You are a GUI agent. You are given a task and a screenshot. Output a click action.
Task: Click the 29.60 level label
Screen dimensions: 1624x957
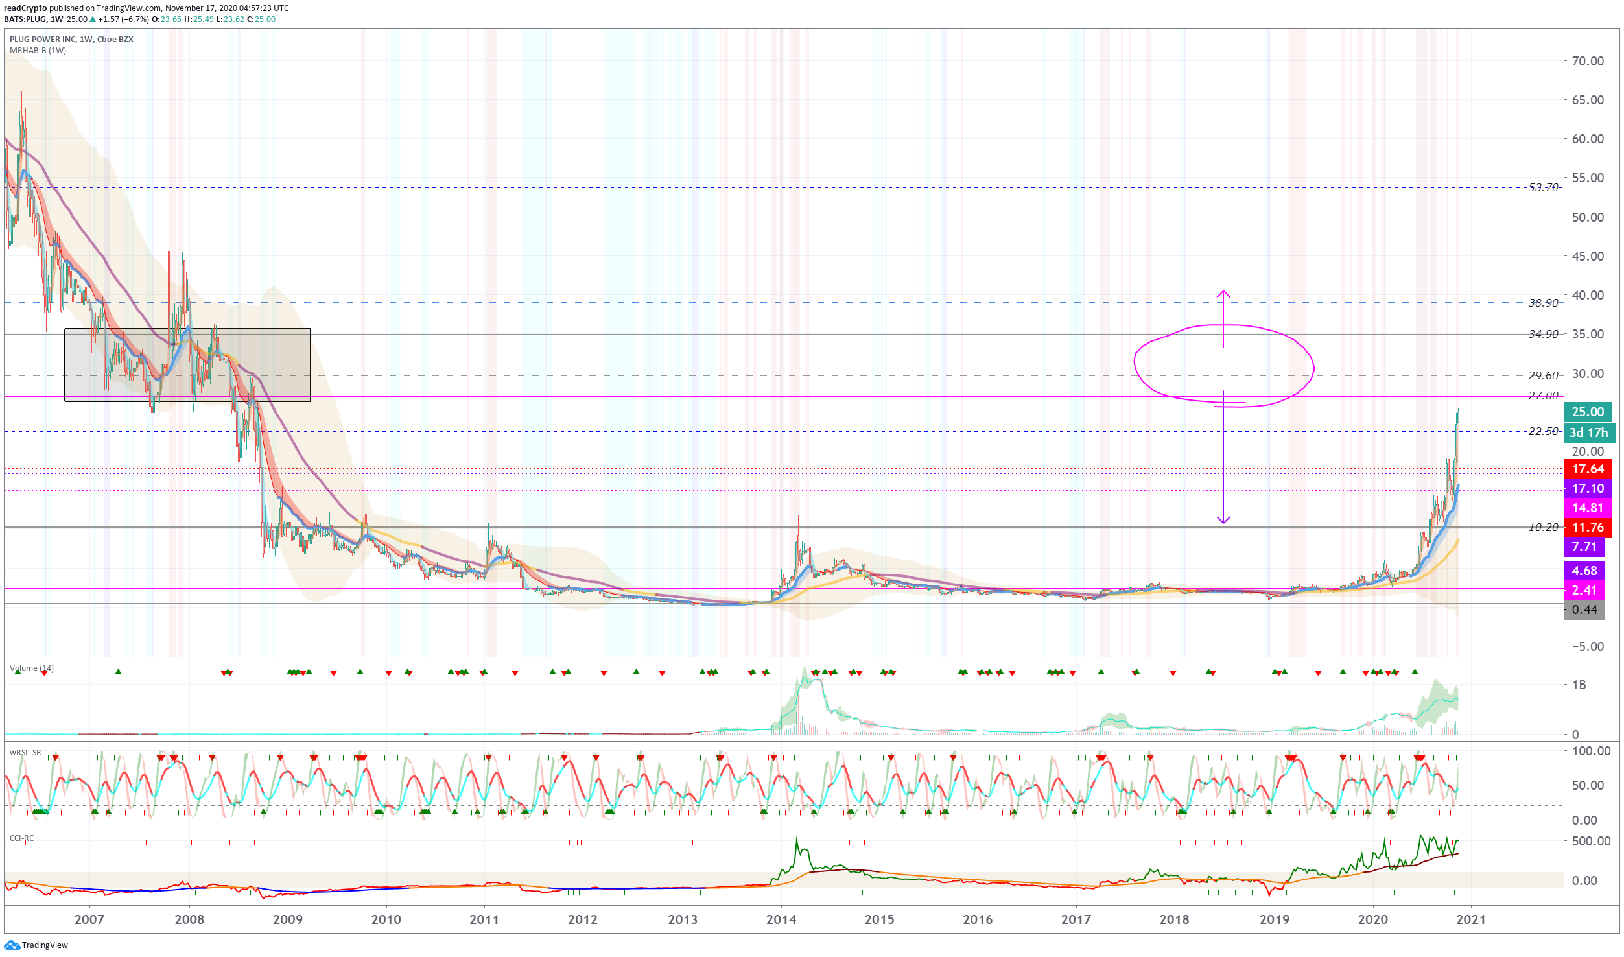(x=1543, y=376)
